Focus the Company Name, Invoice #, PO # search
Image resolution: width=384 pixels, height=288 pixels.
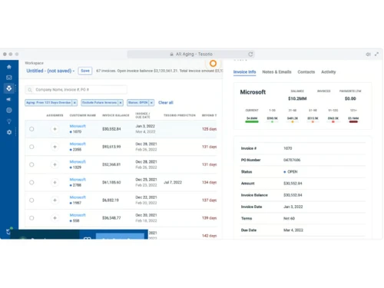[76, 90]
